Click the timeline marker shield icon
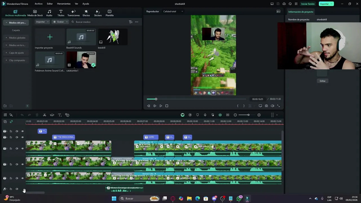The image size is (361, 203). (x=197, y=115)
